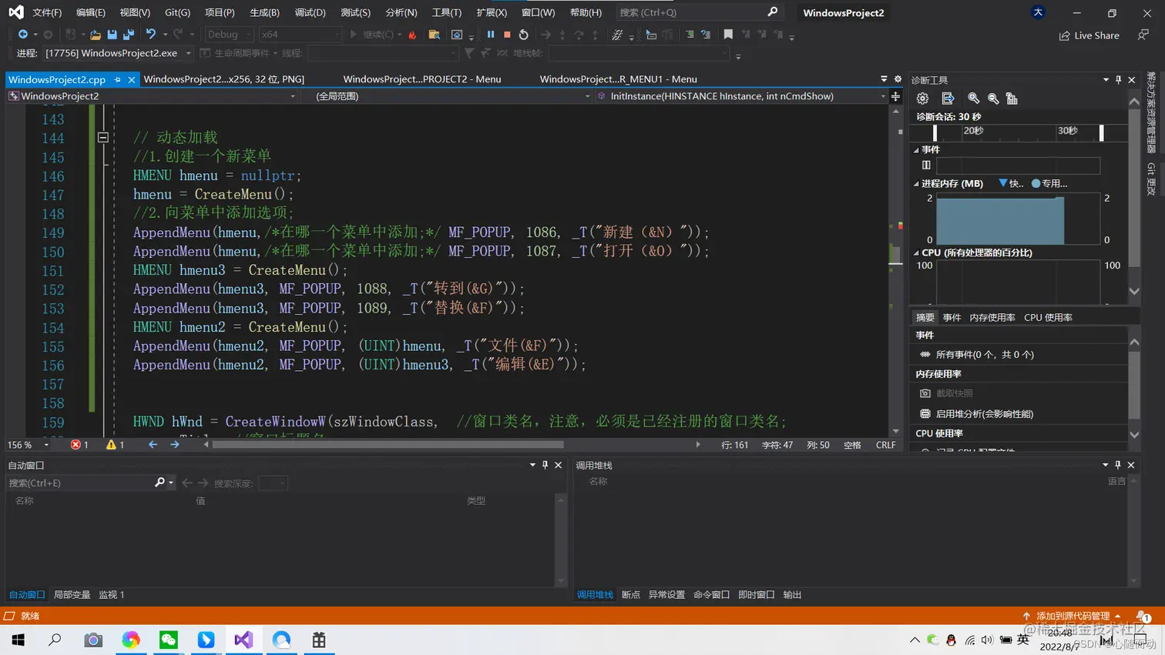This screenshot has height=655, width=1165.
Task: Collapse the 进程内存 (MB) graph section
Action: coord(916,184)
